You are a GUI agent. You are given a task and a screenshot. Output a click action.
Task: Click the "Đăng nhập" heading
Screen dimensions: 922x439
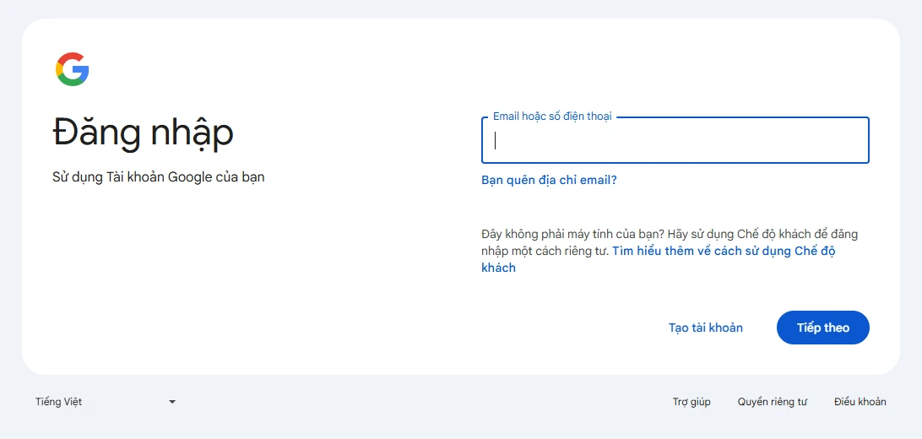(143, 133)
